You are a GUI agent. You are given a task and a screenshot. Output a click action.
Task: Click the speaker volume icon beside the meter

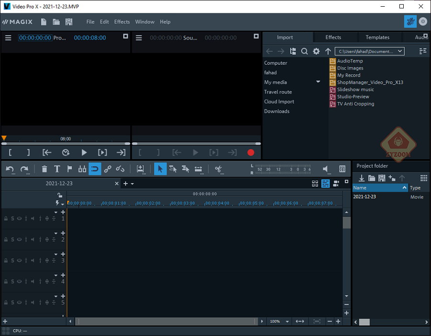point(326,169)
